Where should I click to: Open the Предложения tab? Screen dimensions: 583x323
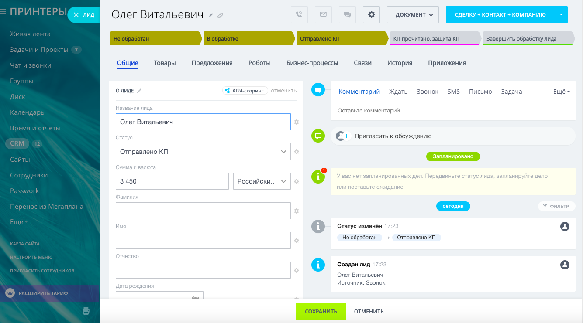point(212,63)
